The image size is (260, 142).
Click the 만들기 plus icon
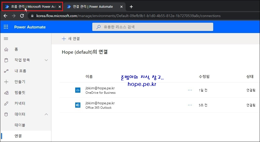pos(6,82)
